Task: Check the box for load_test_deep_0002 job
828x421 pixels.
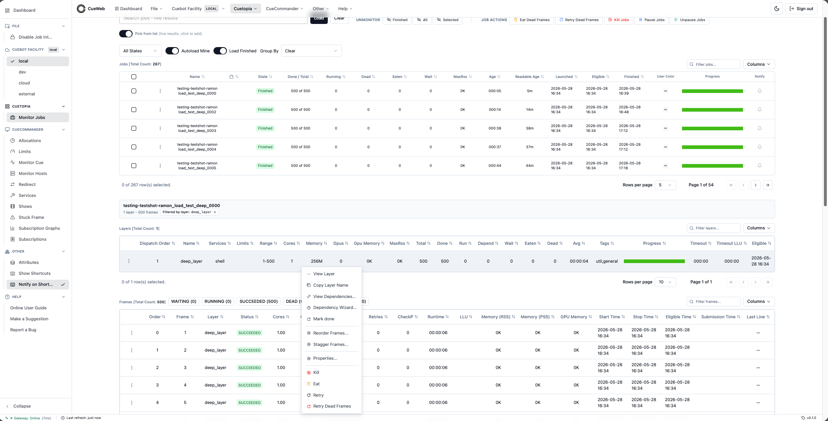Action: tap(134, 110)
